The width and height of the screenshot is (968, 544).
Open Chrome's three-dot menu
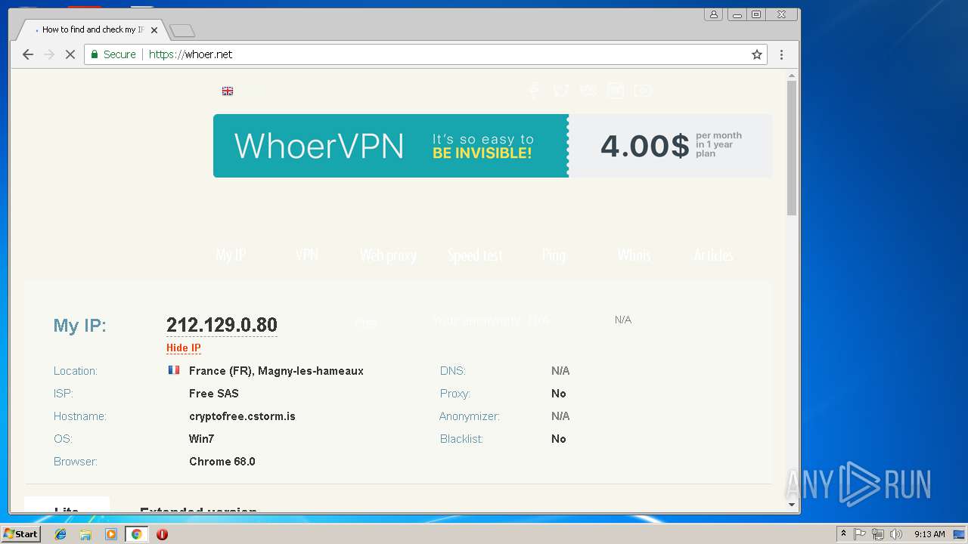click(x=781, y=54)
